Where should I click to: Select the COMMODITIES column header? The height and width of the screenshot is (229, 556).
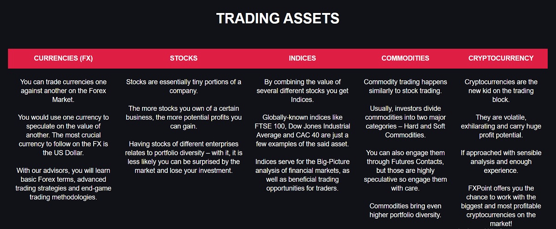click(405, 58)
